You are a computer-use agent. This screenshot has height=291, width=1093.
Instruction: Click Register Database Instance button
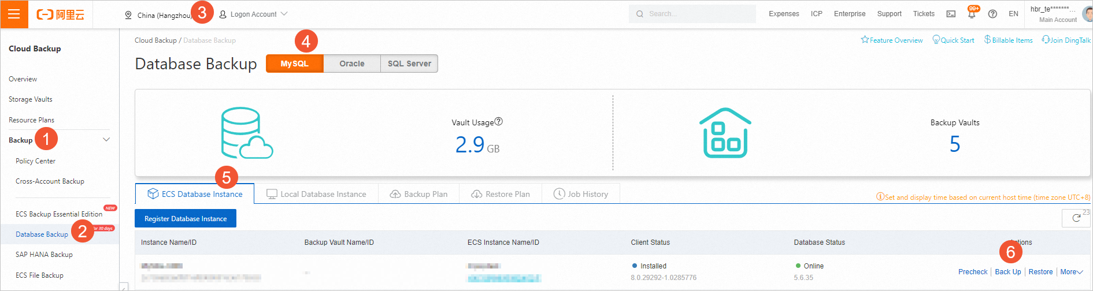pos(186,219)
